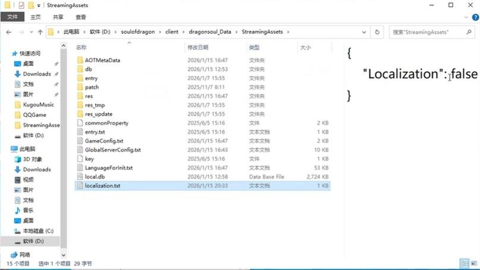Viewport: 480px width, 270px height.
Task: Select the local.db file
Action: (x=94, y=177)
